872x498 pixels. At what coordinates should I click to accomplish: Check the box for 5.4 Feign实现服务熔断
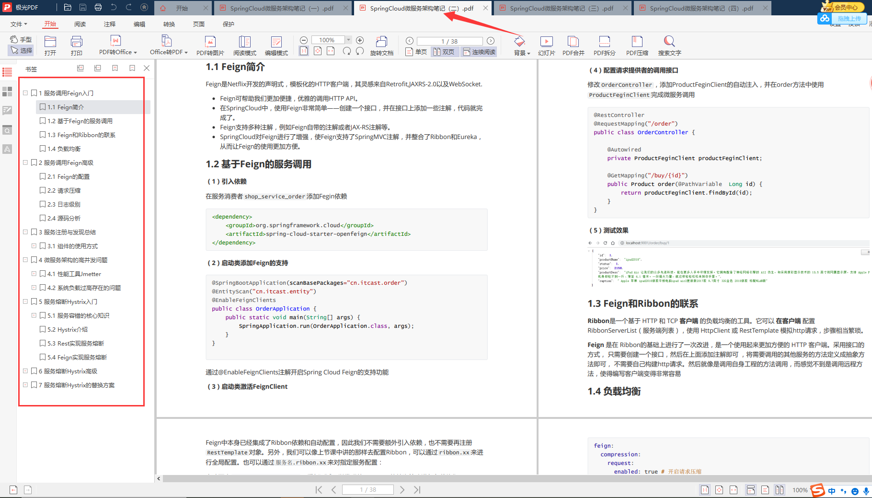pos(43,357)
